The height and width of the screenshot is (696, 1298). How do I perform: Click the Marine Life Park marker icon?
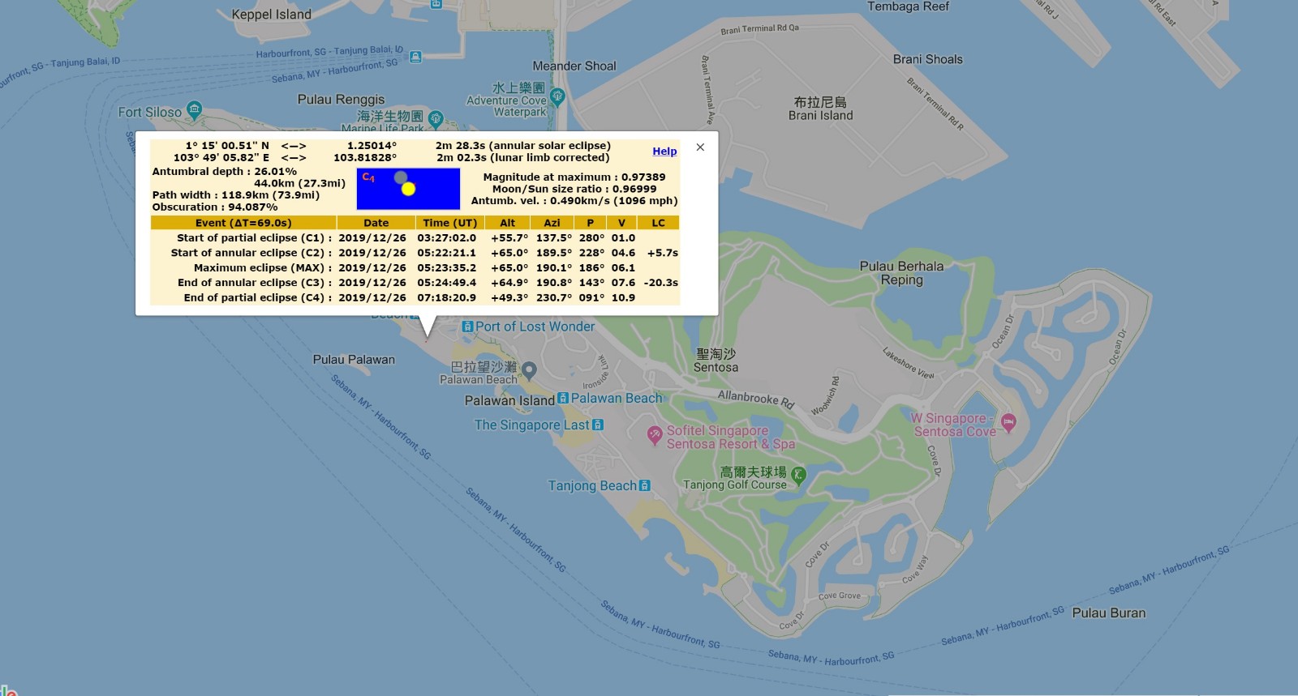click(436, 119)
